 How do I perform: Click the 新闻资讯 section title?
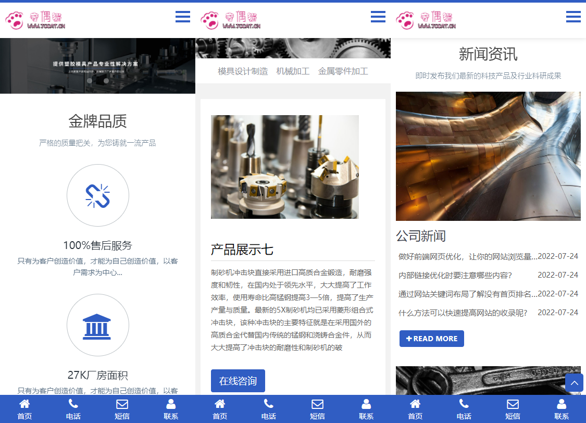coord(488,54)
